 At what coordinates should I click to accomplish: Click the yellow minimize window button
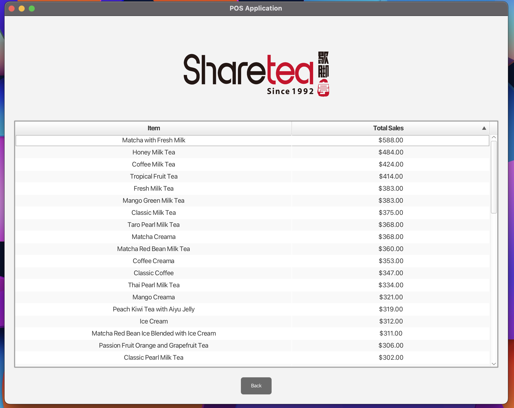[x=22, y=9]
